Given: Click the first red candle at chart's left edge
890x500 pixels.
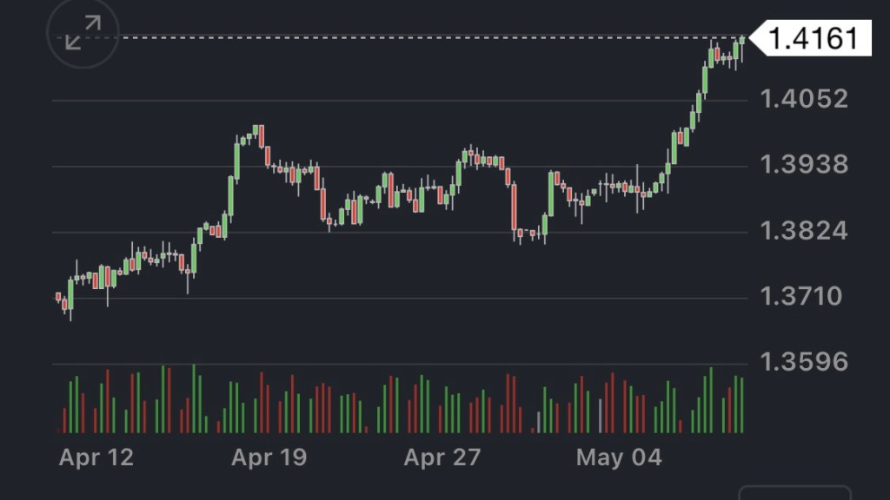Looking at the screenshot, I should pyautogui.click(x=58, y=297).
